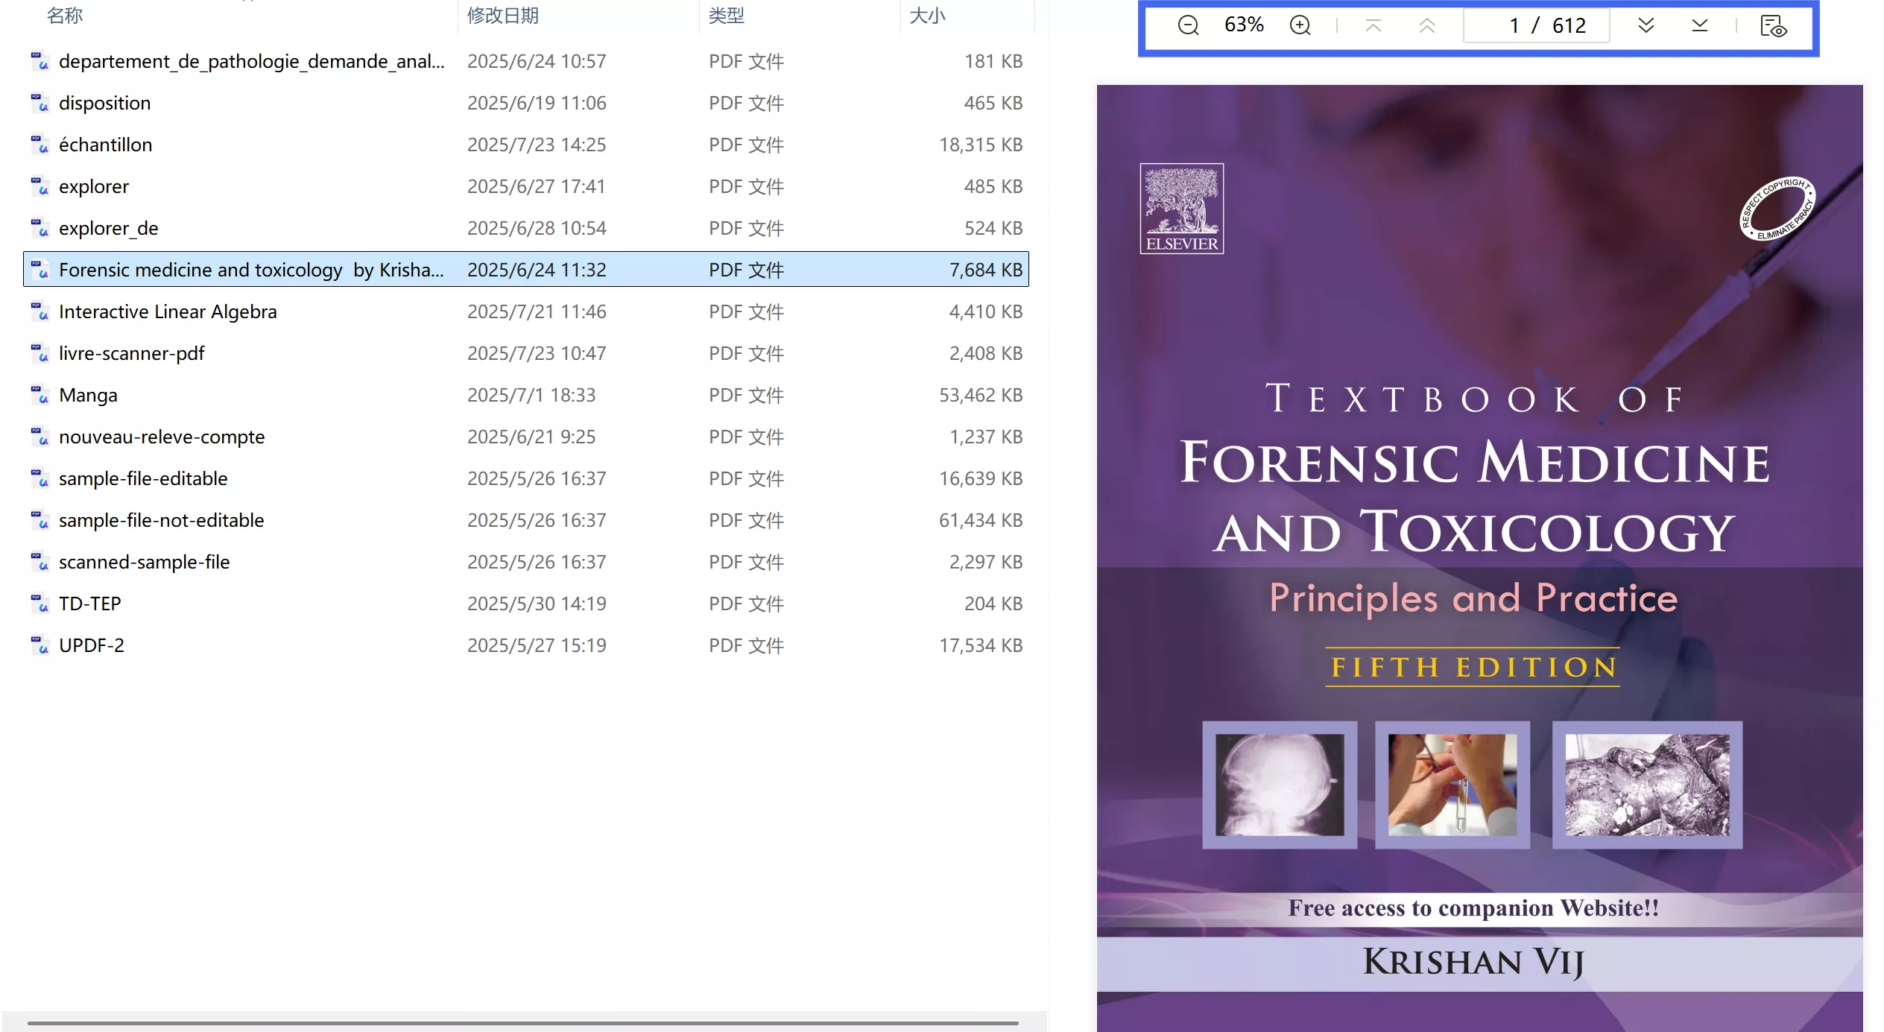Select the sample-file-not-editable file
This screenshot has width=1884, height=1032.
click(526, 520)
